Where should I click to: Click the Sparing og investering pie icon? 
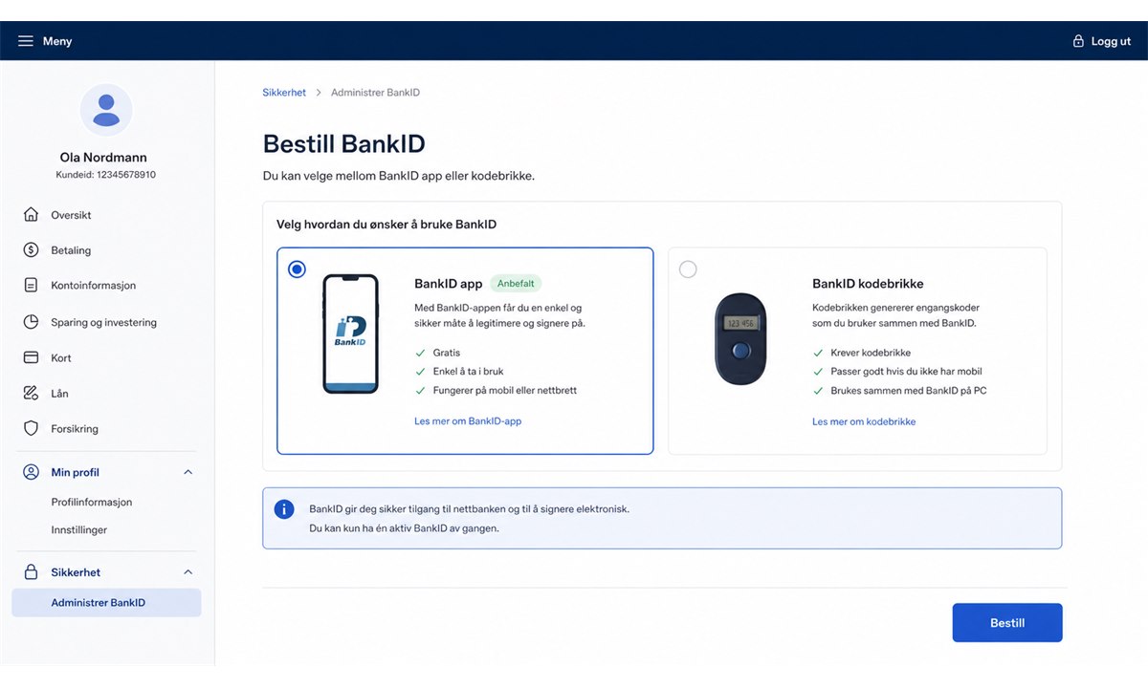click(x=31, y=322)
